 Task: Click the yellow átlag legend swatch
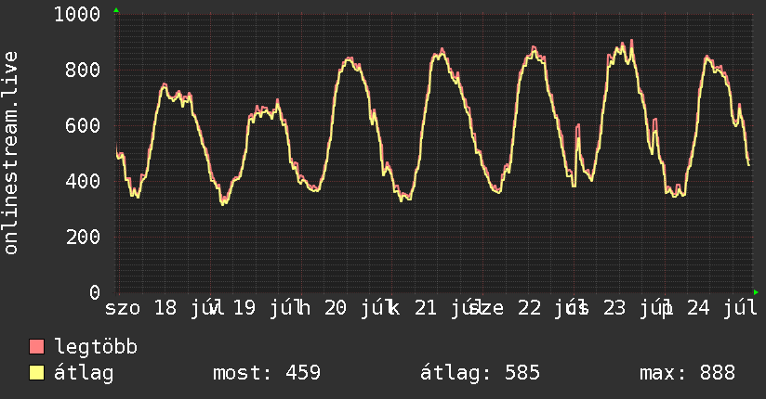tap(36, 373)
